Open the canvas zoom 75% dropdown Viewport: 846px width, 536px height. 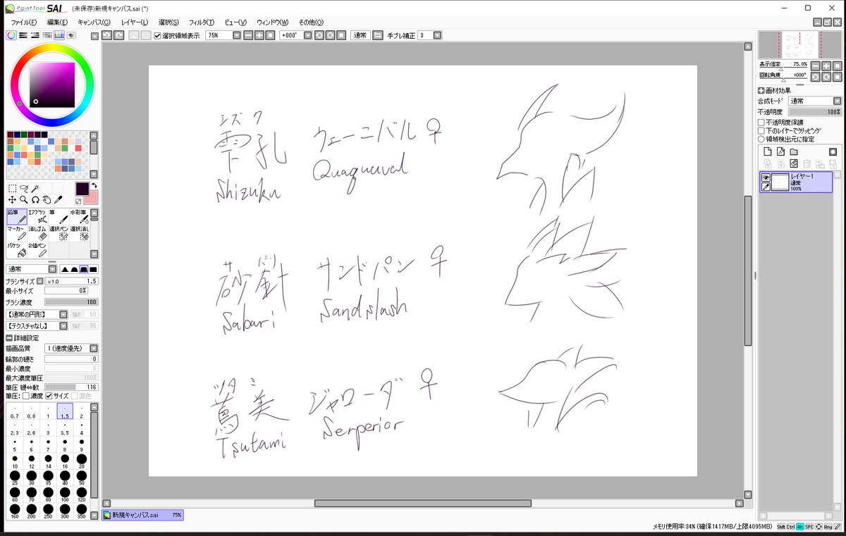(236, 35)
